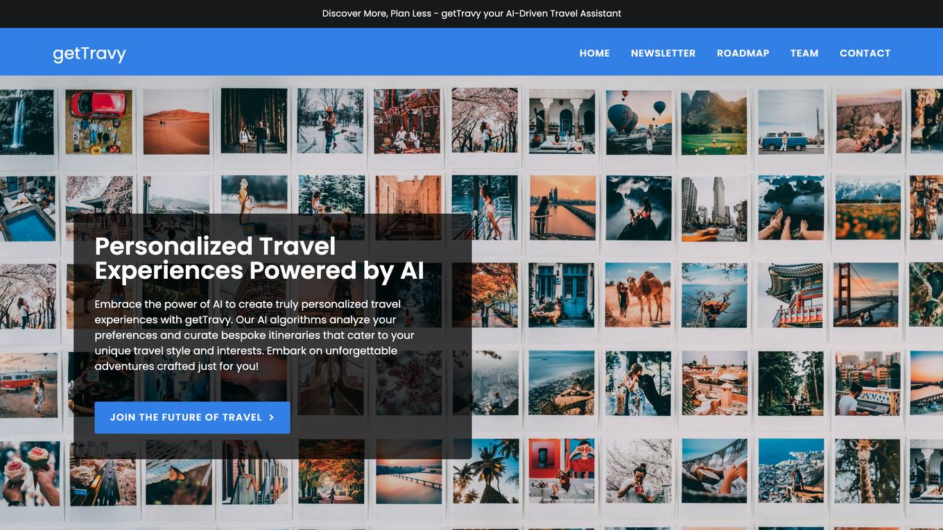Click the getTravy logo

[89, 53]
